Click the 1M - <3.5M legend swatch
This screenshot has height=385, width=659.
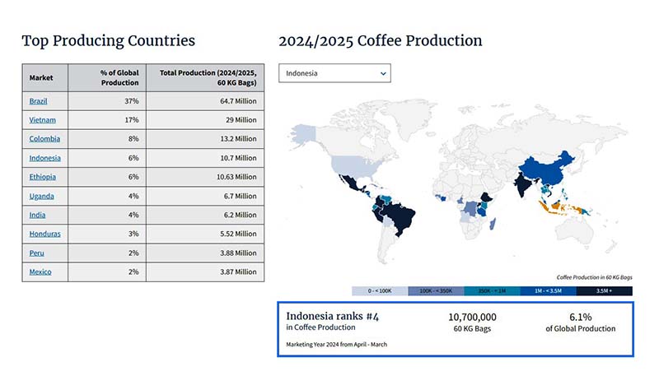[x=548, y=291]
